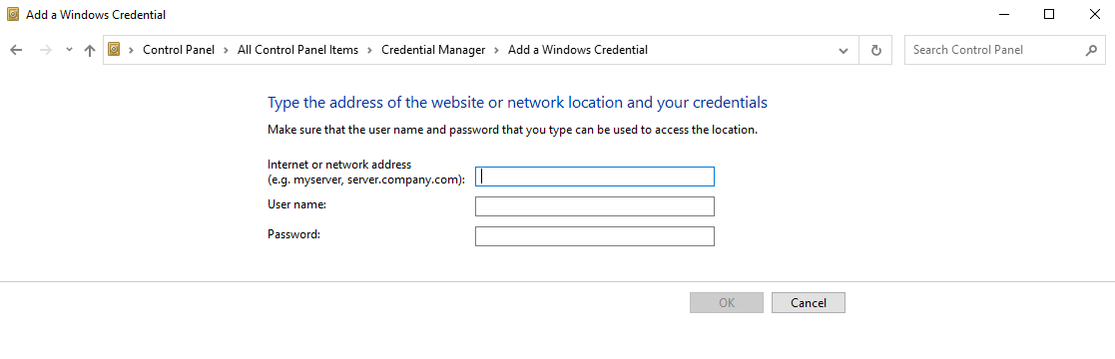Focus the Internet or network address field

(x=595, y=177)
